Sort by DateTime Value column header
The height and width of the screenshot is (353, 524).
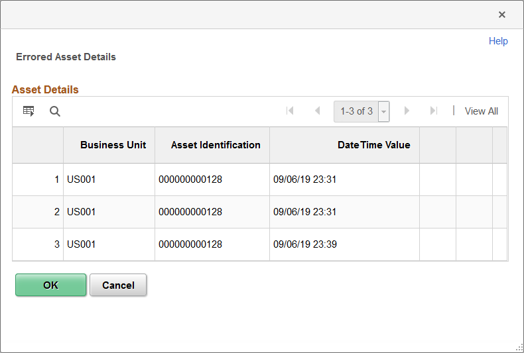373,145
